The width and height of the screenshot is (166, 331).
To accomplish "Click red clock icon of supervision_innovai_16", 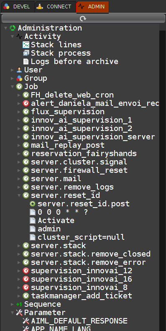I will [26, 279].
